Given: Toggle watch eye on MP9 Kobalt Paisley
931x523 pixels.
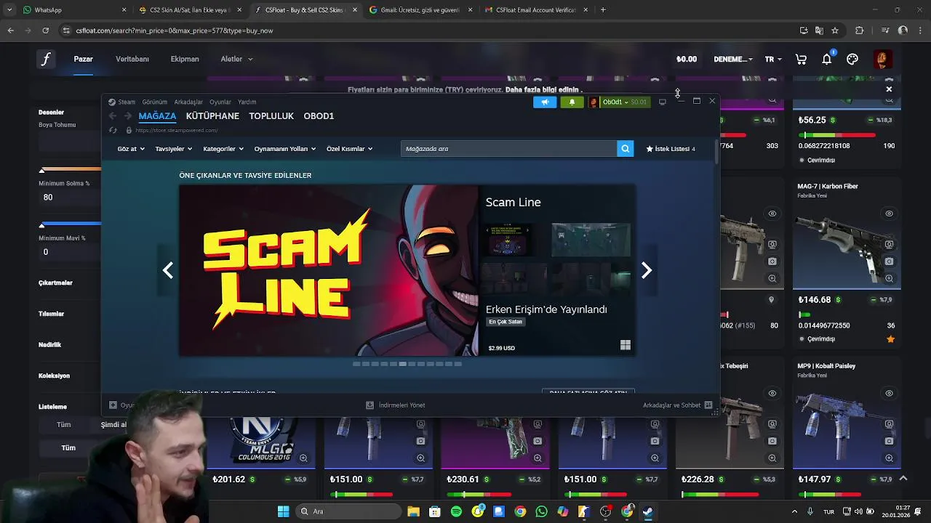Looking at the screenshot, I should pos(889,394).
